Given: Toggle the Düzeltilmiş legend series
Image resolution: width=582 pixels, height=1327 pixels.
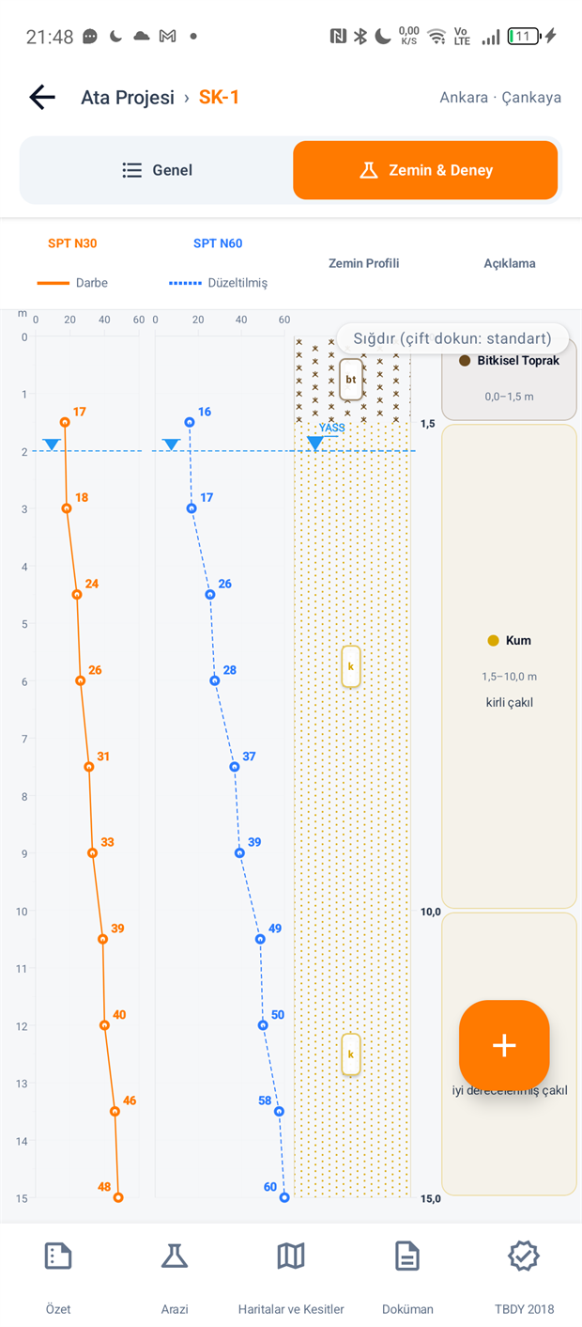Looking at the screenshot, I should click(218, 282).
